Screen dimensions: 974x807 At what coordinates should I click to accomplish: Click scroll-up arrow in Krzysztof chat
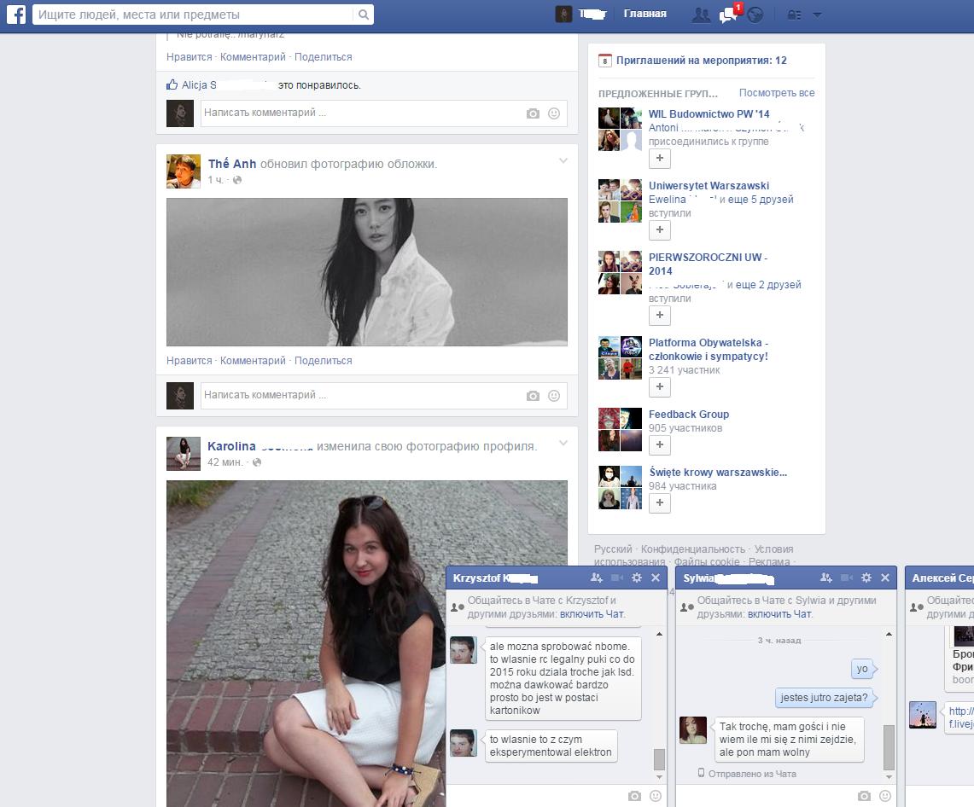(659, 635)
